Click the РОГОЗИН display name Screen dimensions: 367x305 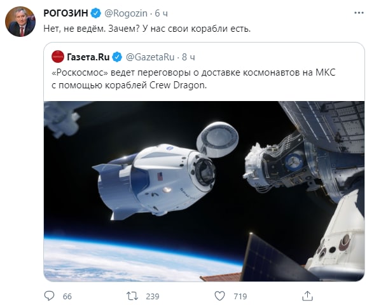tap(66, 13)
